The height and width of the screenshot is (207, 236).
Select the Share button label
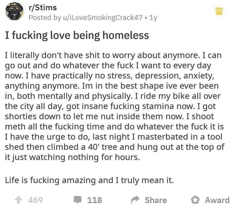click(156, 200)
